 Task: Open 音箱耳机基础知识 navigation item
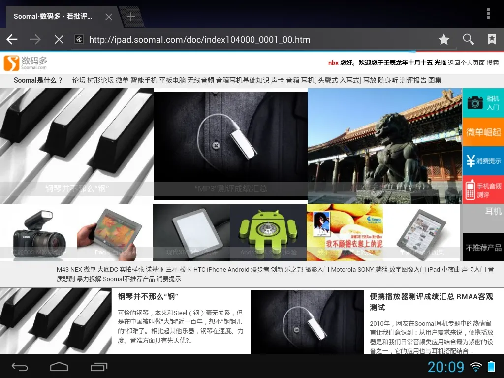click(243, 80)
